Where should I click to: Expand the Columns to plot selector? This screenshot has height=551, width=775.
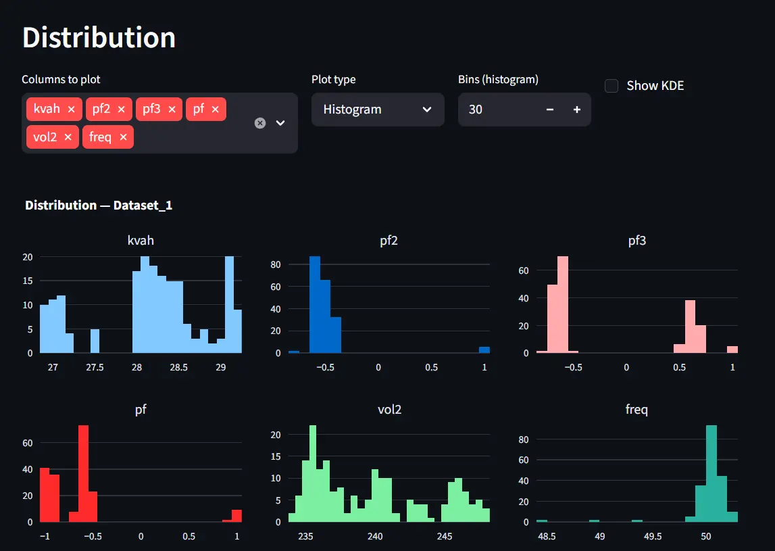click(280, 122)
